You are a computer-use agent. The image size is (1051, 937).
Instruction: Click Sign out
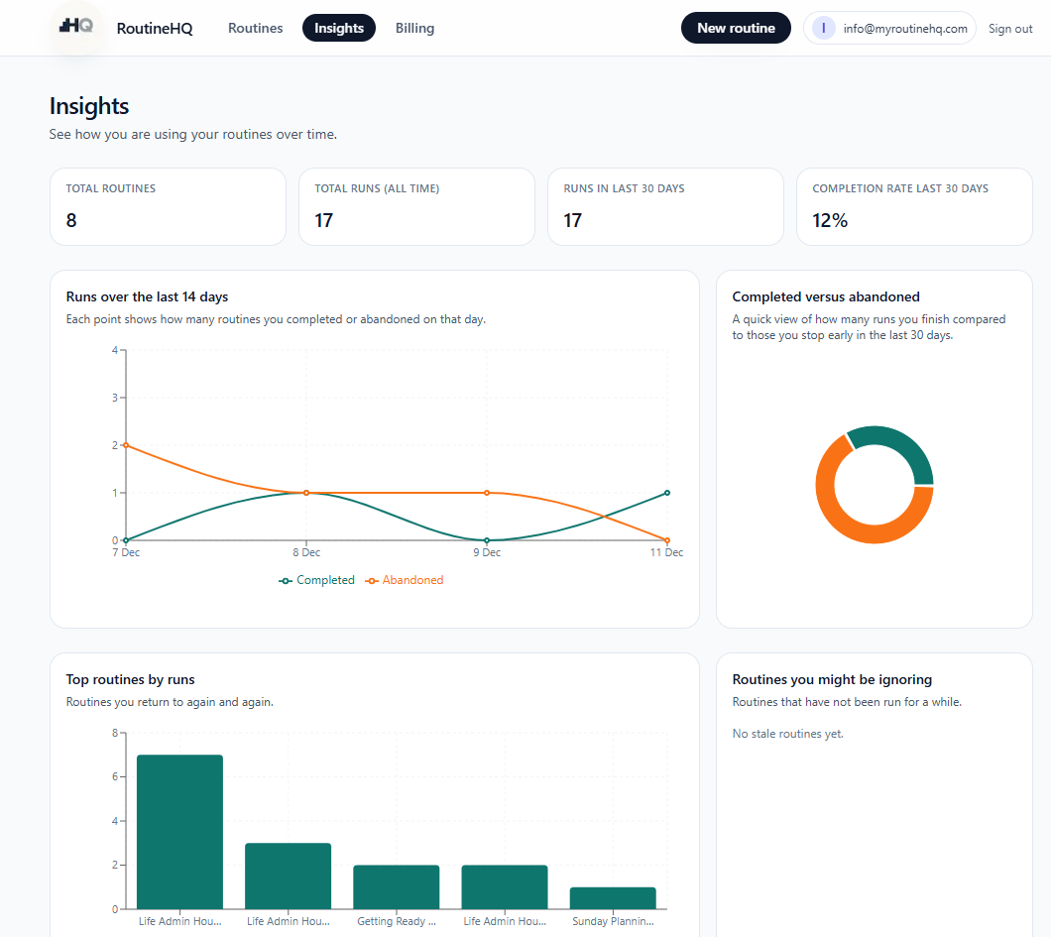pos(1010,28)
